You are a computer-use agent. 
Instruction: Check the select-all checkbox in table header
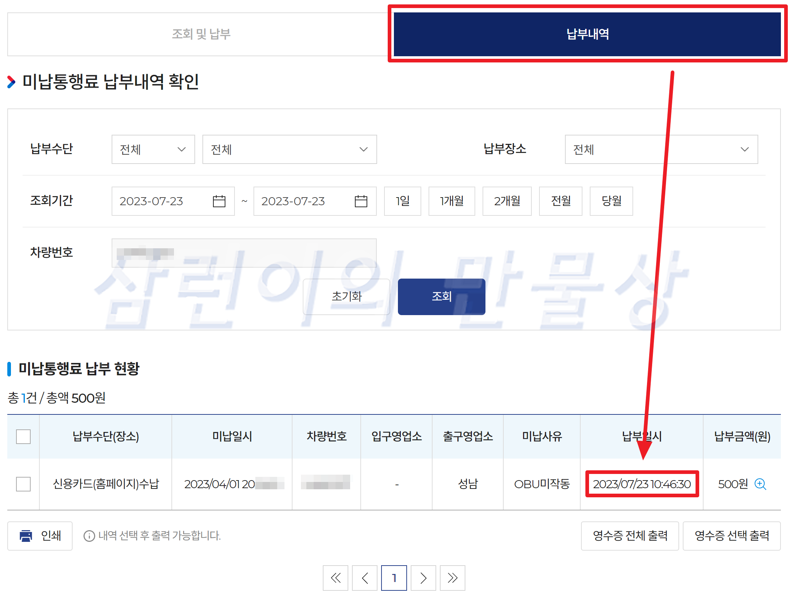tap(23, 436)
